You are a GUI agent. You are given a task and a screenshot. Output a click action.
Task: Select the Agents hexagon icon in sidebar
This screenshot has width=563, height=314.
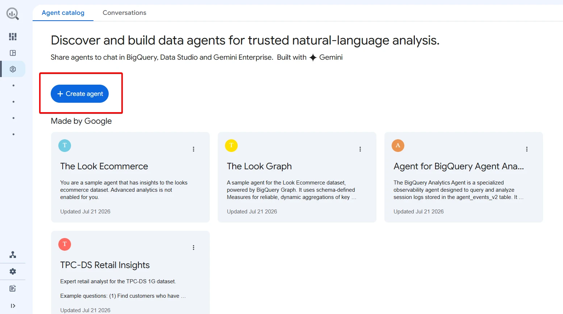tap(13, 69)
